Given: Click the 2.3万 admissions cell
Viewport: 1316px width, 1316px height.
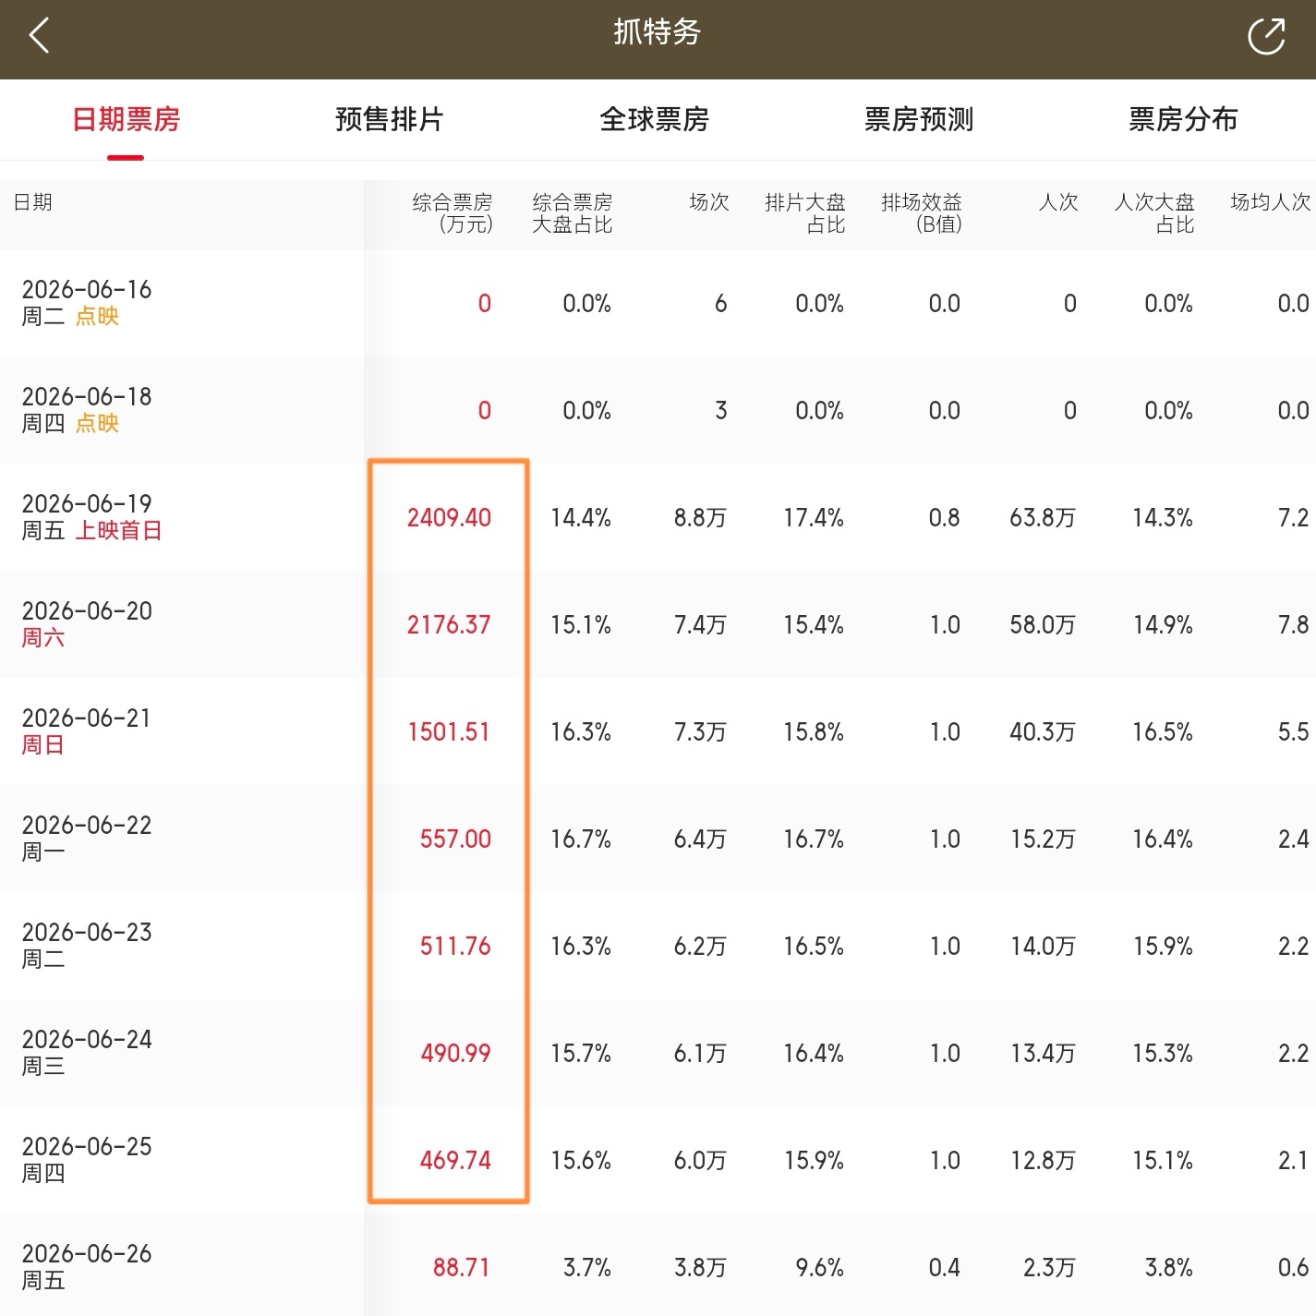Looking at the screenshot, I should pyautogui.click(x=1050, y=1267).
